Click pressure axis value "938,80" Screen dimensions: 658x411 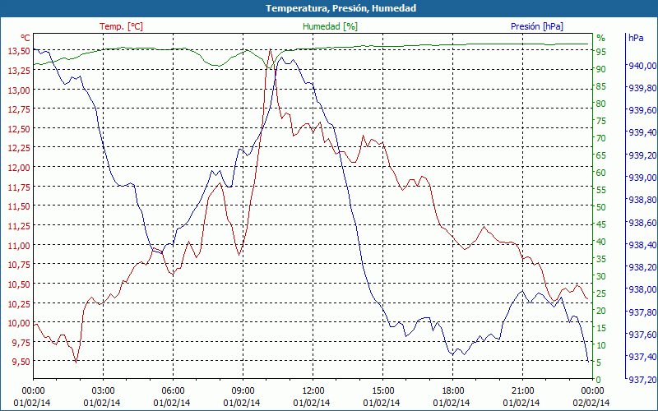(x=642, y=200)
